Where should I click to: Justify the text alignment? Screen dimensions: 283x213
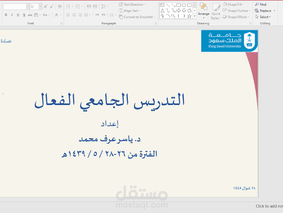coord(86,15)
